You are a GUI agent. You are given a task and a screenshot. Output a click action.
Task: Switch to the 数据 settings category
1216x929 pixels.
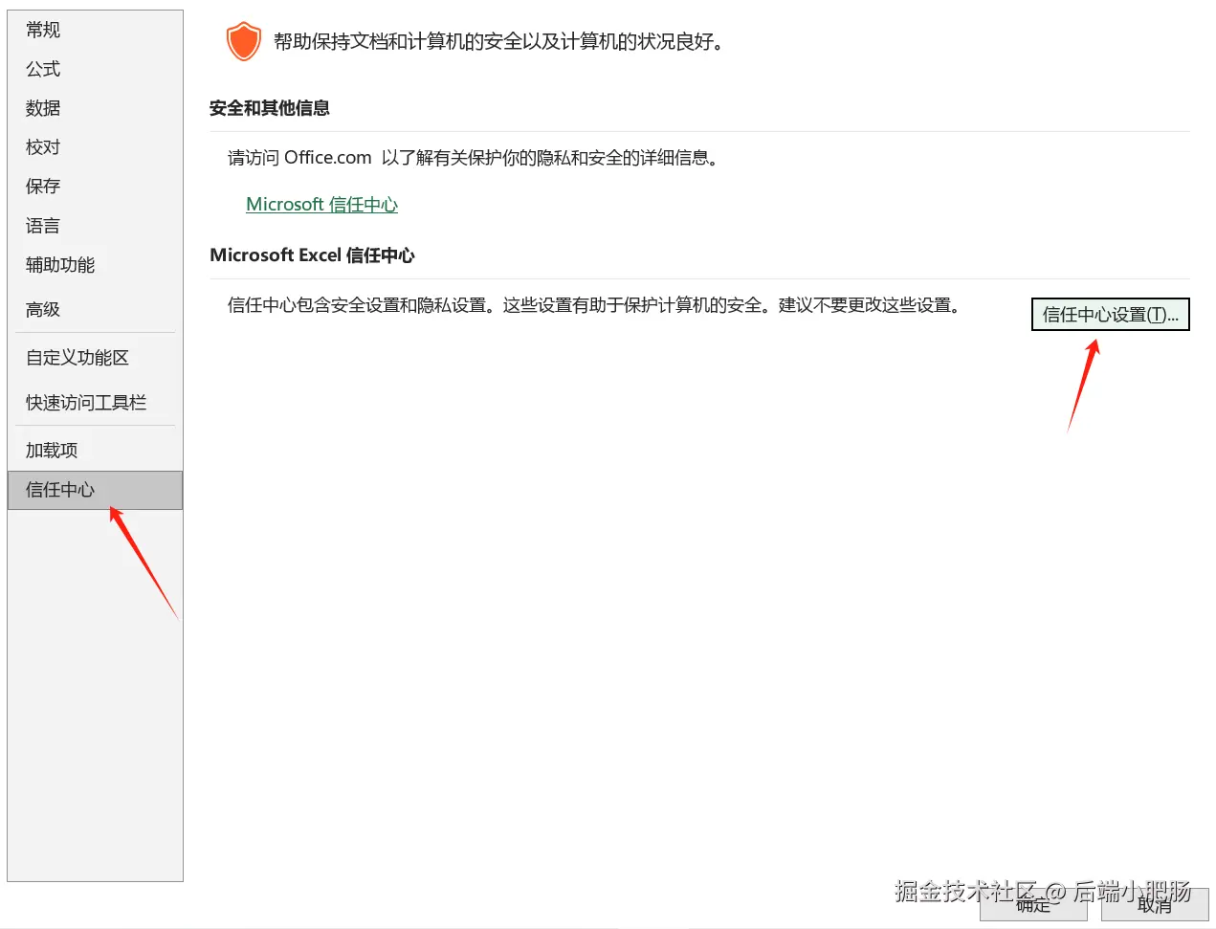pyautogui.click(x=42, y=108)
